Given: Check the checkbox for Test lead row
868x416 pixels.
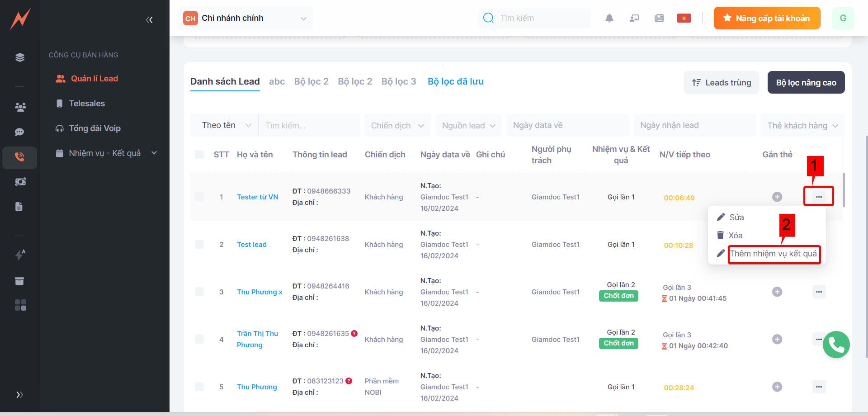Looking at the screenshot, I should pos(199,244).
